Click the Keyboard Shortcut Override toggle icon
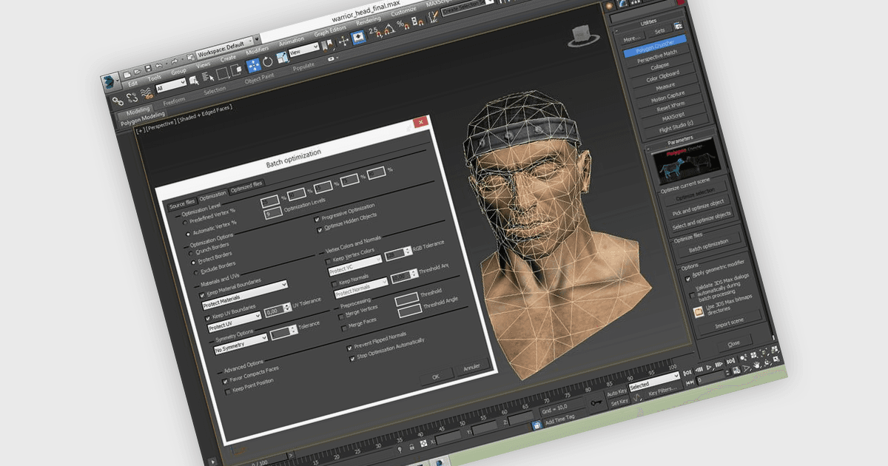 pyautogui.click(x=359, y=37)
